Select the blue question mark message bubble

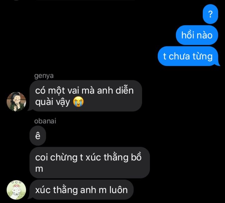pos(210,14)
